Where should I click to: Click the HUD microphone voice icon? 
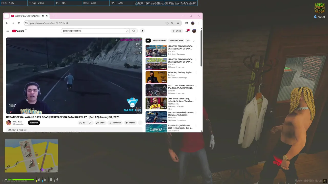pos(57,180)
